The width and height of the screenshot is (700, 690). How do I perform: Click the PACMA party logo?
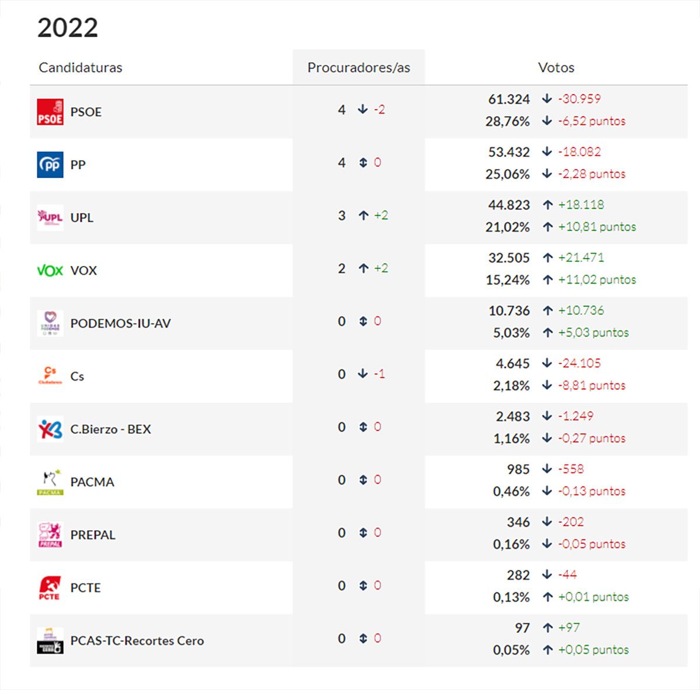coord(50,482)
